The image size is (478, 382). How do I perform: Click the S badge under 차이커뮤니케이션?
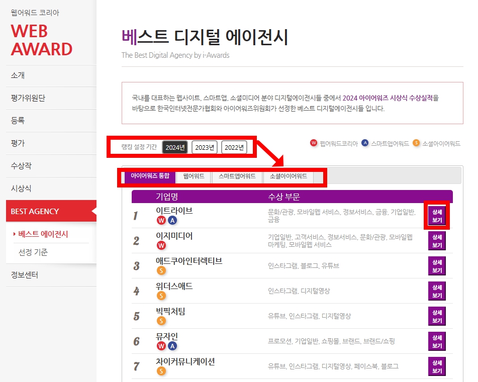(161, 371)
